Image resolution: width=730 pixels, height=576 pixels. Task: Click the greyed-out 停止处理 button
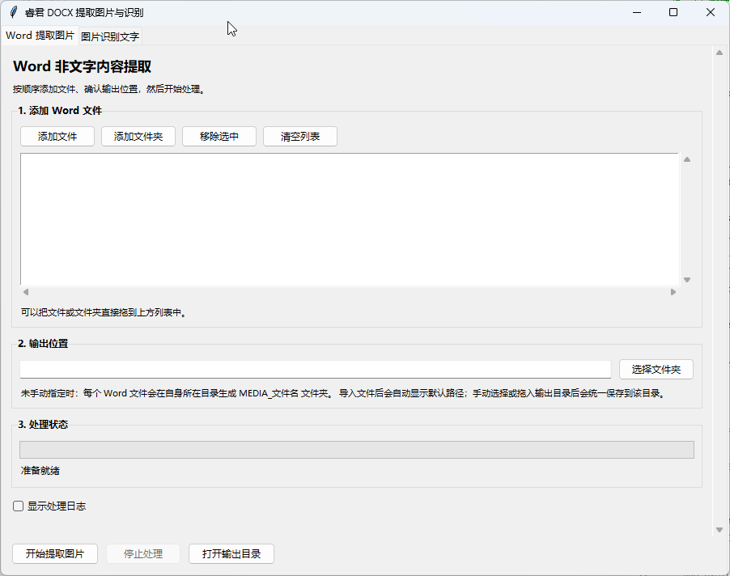click(143, 553)
